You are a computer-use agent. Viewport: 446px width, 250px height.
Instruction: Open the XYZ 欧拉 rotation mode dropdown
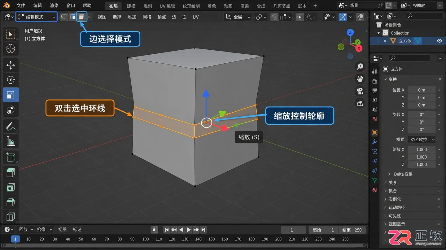point(422,140)
